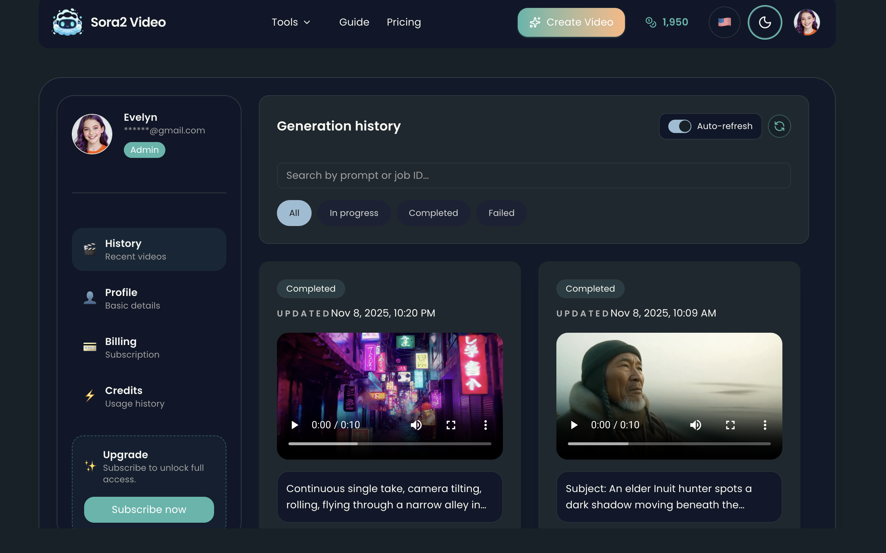Seek on the neon alley video progress bar
This screenshot has height=553, width=886.
pyautogui.click(x=389, y=444)
